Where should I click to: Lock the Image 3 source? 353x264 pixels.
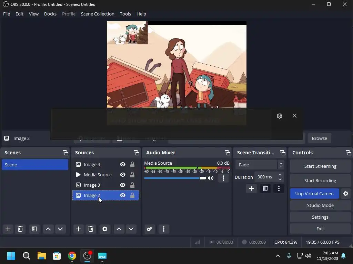132,185
